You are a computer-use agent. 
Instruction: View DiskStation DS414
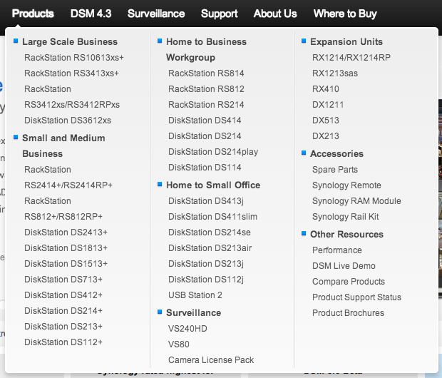coord(205,121)
